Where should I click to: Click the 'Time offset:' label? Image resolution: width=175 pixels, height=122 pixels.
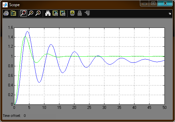(12, 116)
